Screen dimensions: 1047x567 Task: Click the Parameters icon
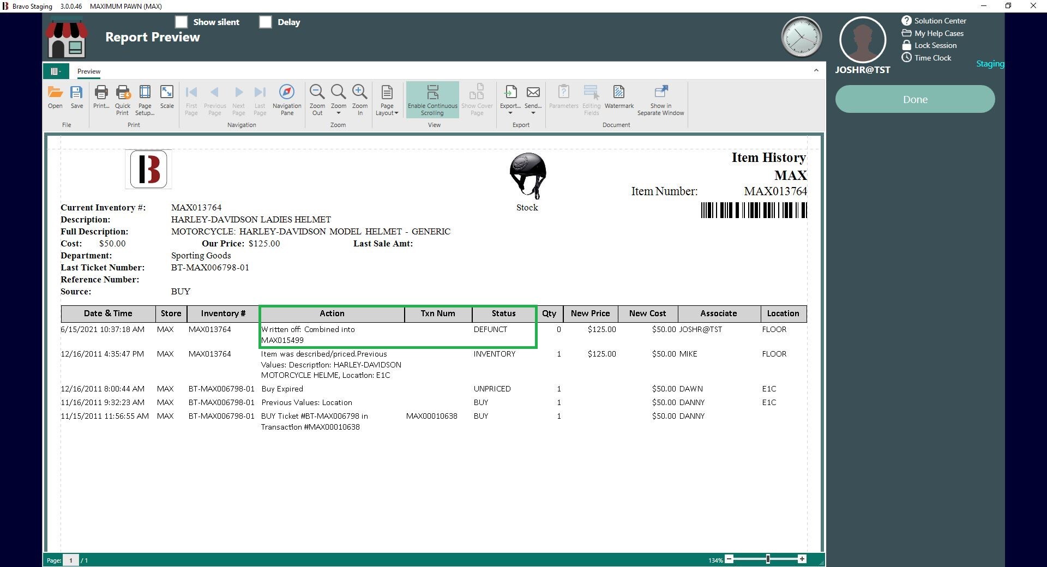pyautogui.click(x=564, y=98)
